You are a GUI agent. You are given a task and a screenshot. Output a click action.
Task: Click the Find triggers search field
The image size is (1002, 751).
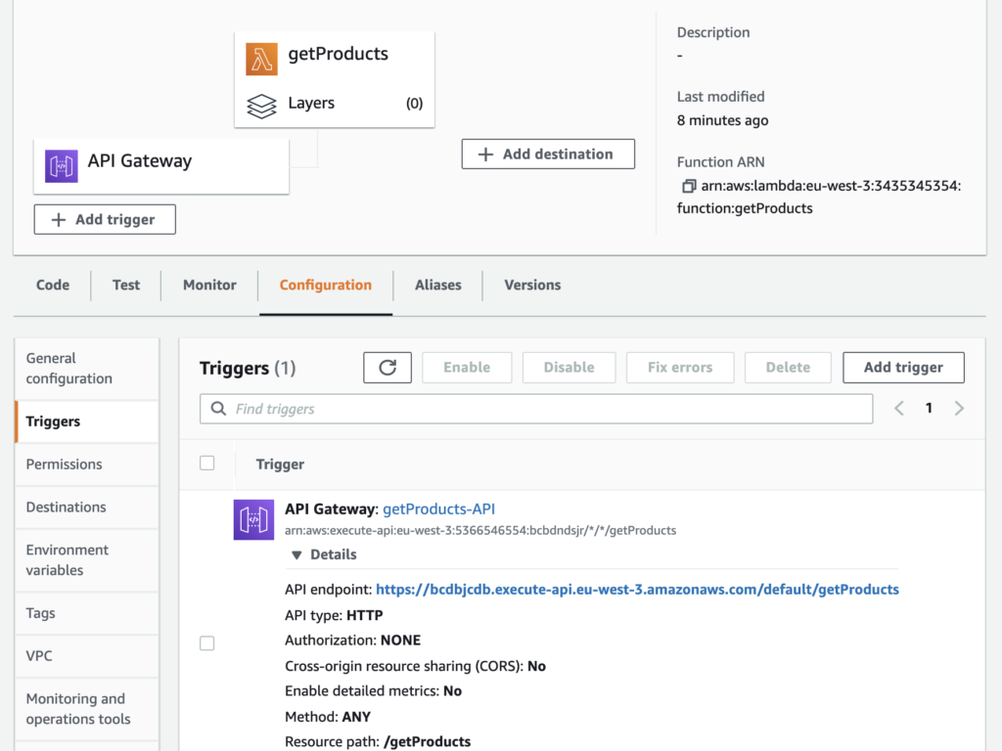536,409
